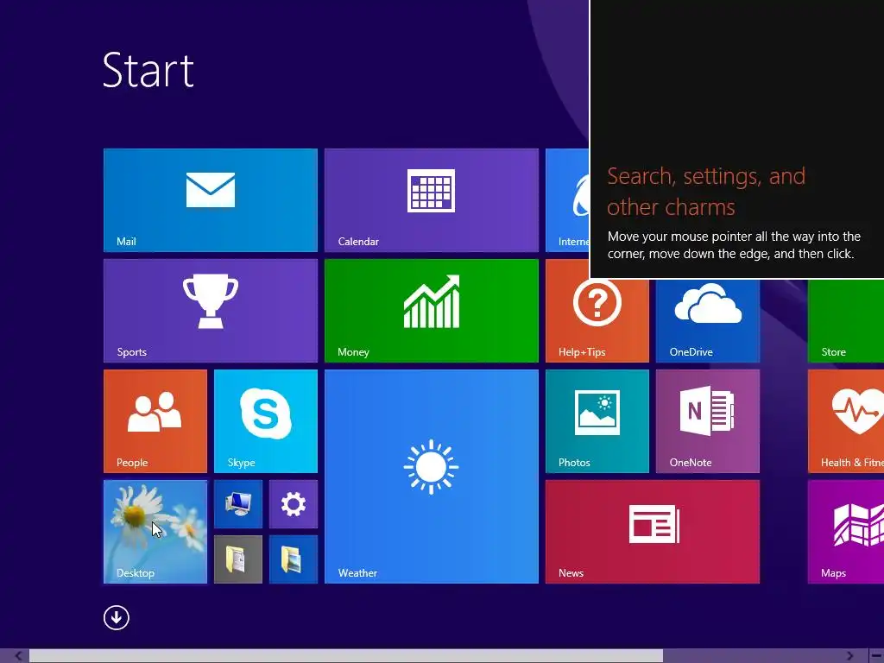Click the 'Move your mouse pointer' tip text
The width and height of the screenshot is (884, 663).
coord(734,245)
